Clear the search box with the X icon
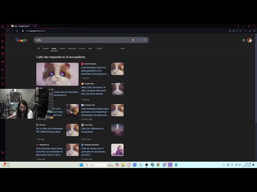The height and width of the screenshot is (192, 257). coord(133,40)
